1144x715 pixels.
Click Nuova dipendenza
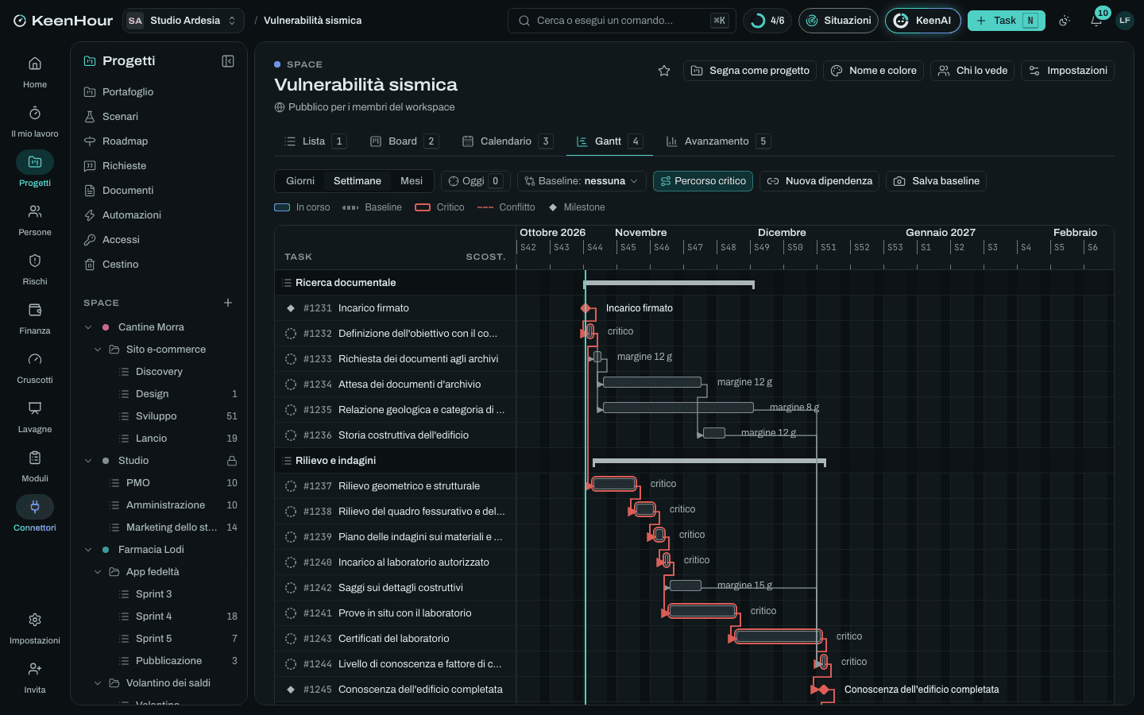pos(819,181)
